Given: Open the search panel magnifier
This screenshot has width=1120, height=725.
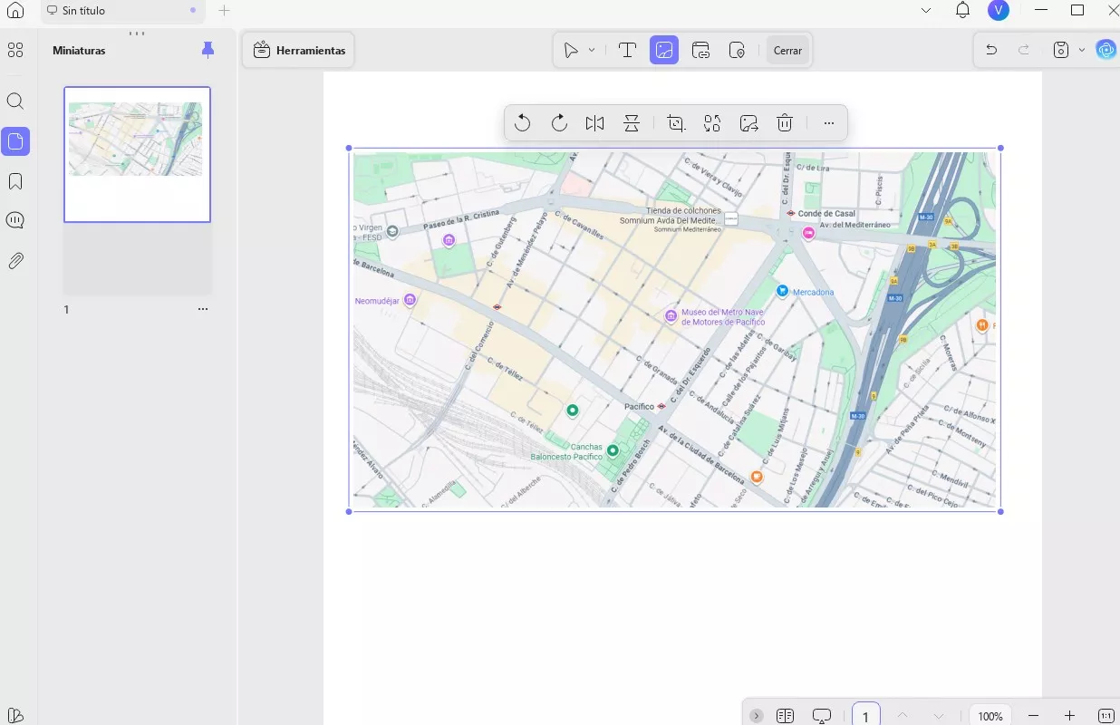Looking at the screenshot, I should tap(15, 101).
